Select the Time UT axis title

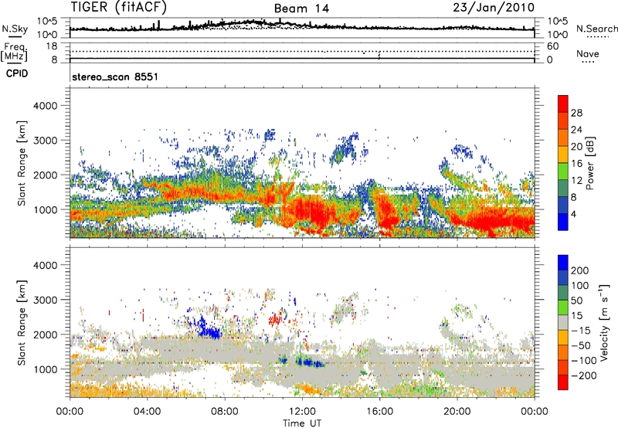coord(302,423)
